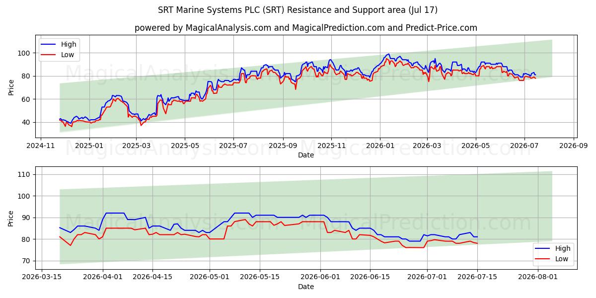Click the '2025-01' date tick label
This screenshot has height=298, width=596.
tap(89, 146)
